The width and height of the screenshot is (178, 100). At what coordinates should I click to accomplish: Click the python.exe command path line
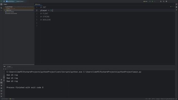[x=74, y=72]
